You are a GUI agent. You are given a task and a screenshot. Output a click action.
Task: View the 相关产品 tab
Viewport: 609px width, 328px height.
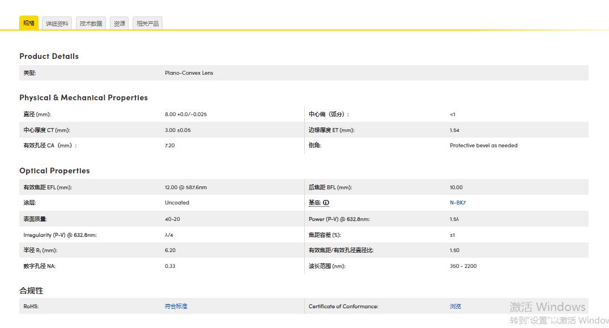pyautogui.click(x=147, y=23)
